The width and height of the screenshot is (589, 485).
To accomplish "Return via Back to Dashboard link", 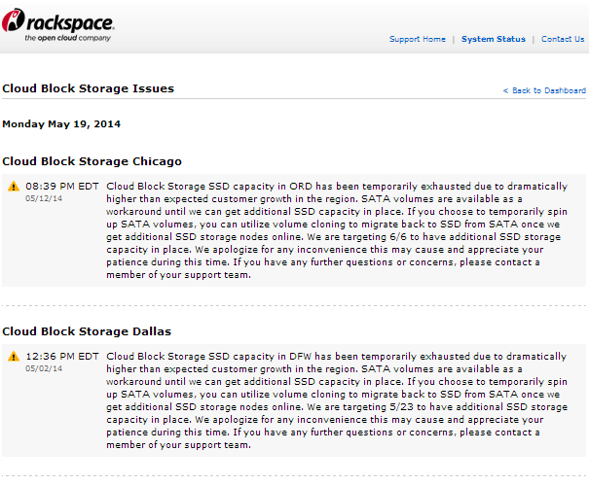I will (x=548, y=90).
